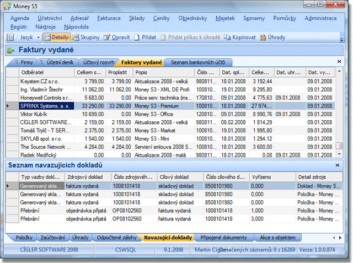Open the Objednávky menu
Viewport: 353px width, 263px height.
[192, 18]
